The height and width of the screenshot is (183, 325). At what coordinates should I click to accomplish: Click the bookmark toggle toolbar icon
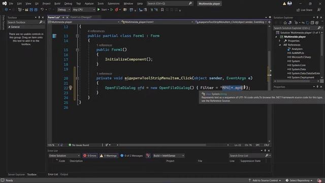coord(162,10)
